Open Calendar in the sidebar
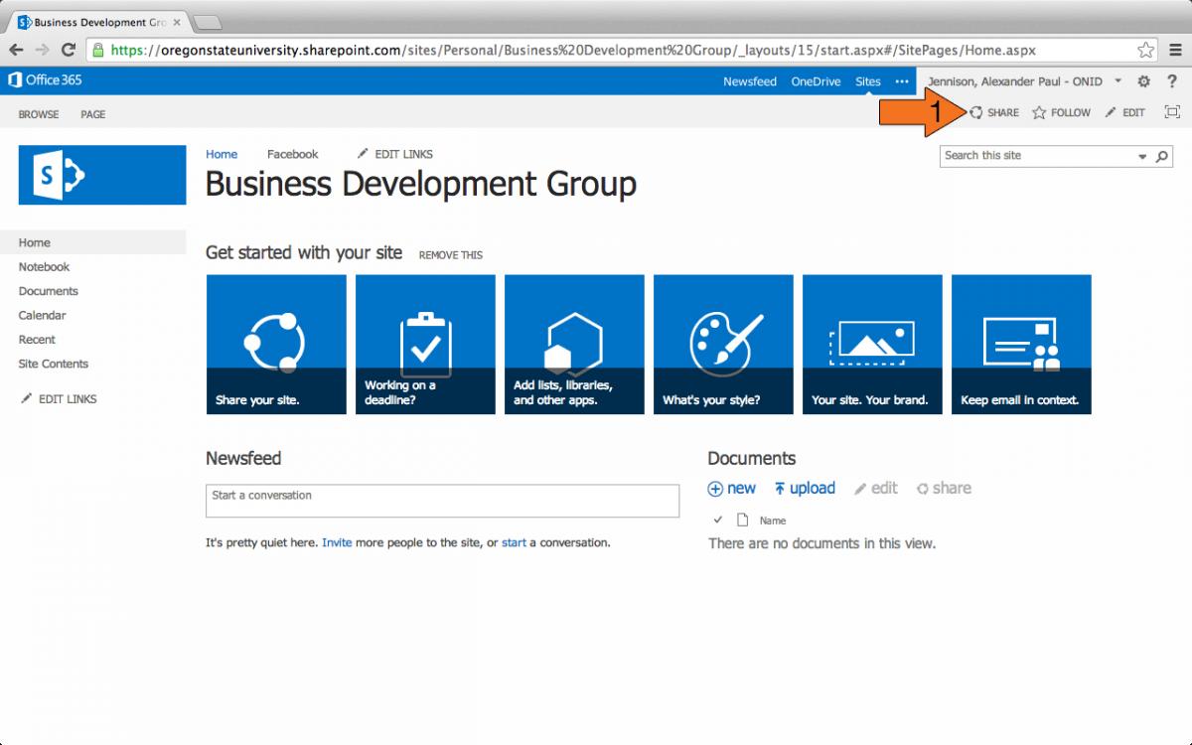 [43, 315]
